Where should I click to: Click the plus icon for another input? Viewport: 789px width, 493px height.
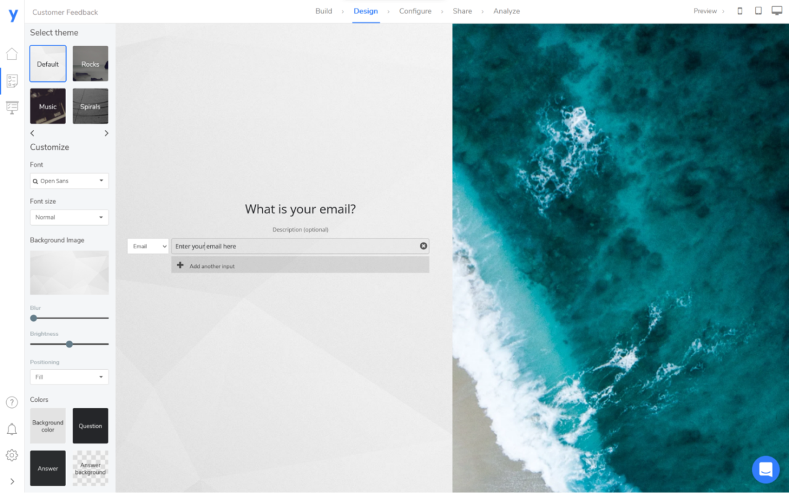coord(180,265)
